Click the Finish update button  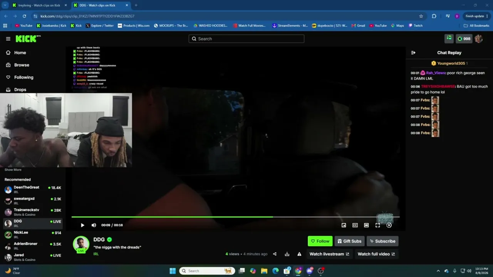pyautogui.click(x=477, y=16)
